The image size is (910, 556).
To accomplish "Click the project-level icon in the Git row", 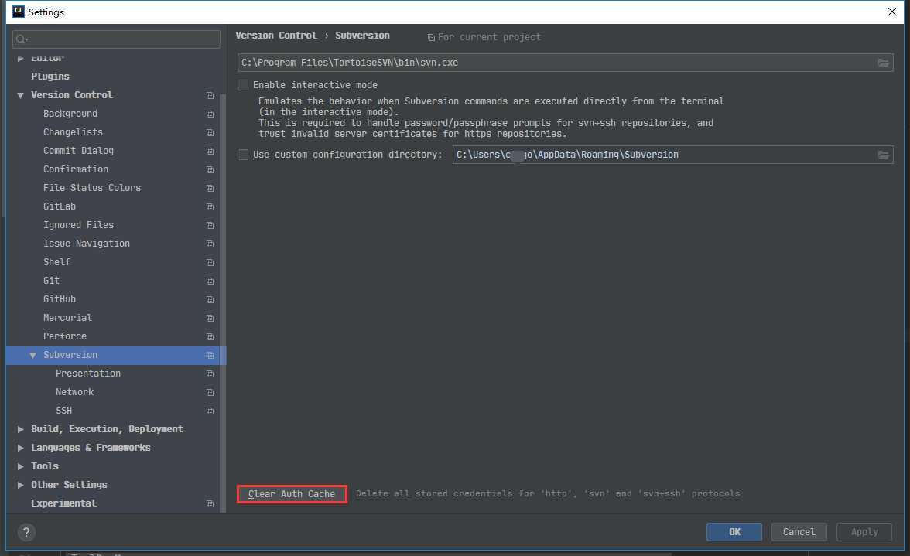I will [x=210, y=281].
